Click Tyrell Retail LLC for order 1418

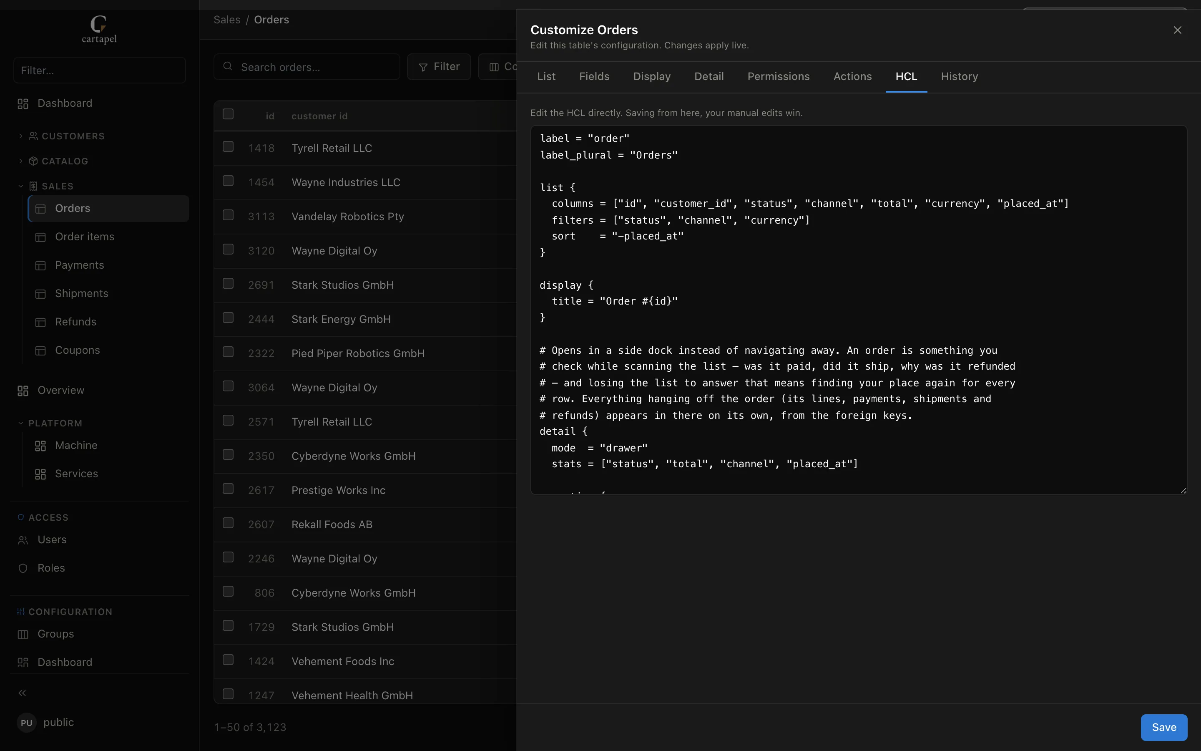[x=332, y=148]
